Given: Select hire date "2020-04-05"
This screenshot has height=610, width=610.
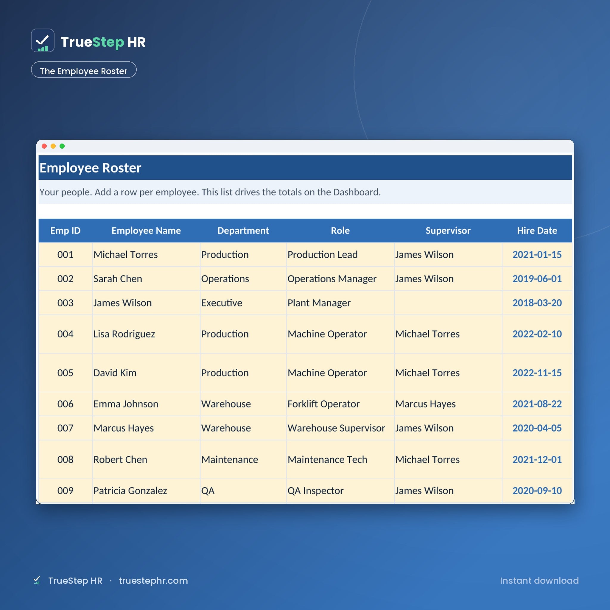Looking at the screenshot, I should pos(537,428).
